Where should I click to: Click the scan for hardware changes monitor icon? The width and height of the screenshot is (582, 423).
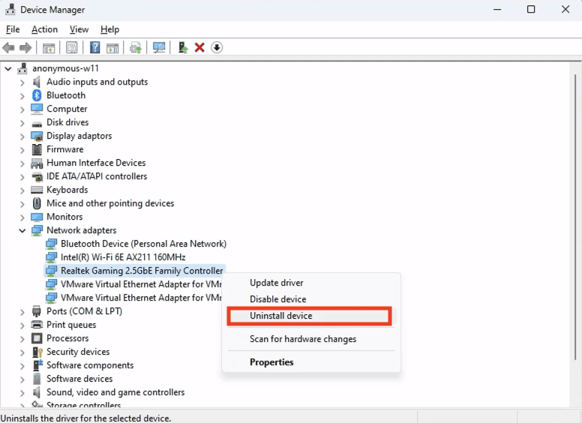[159, 48]
